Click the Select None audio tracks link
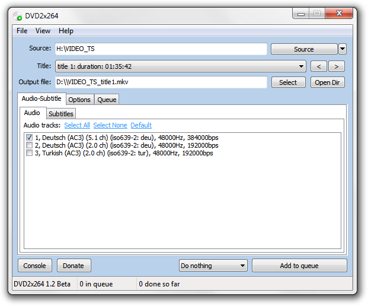 click(110, 125)
